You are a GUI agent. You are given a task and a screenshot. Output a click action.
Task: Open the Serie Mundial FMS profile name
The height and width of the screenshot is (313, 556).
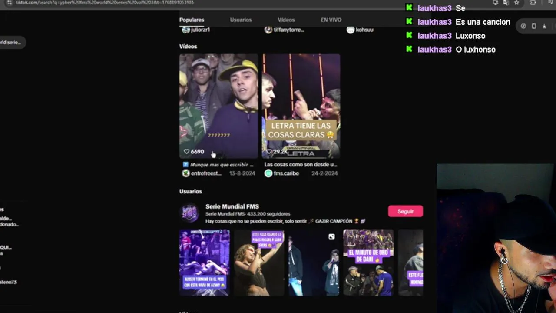(232, 206)
